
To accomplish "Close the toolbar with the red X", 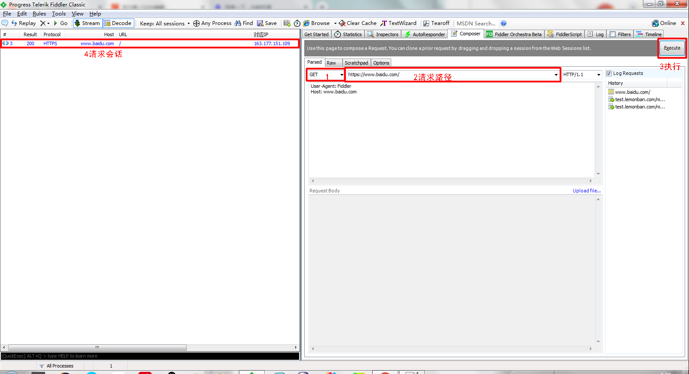I will point(683,23).
